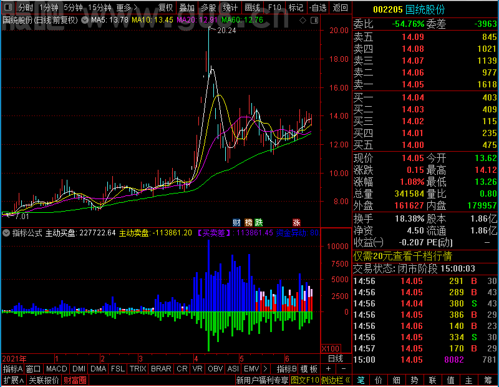Select the FSL indicator
This screenshot has height=387, width=499.
tap(118, 369)
